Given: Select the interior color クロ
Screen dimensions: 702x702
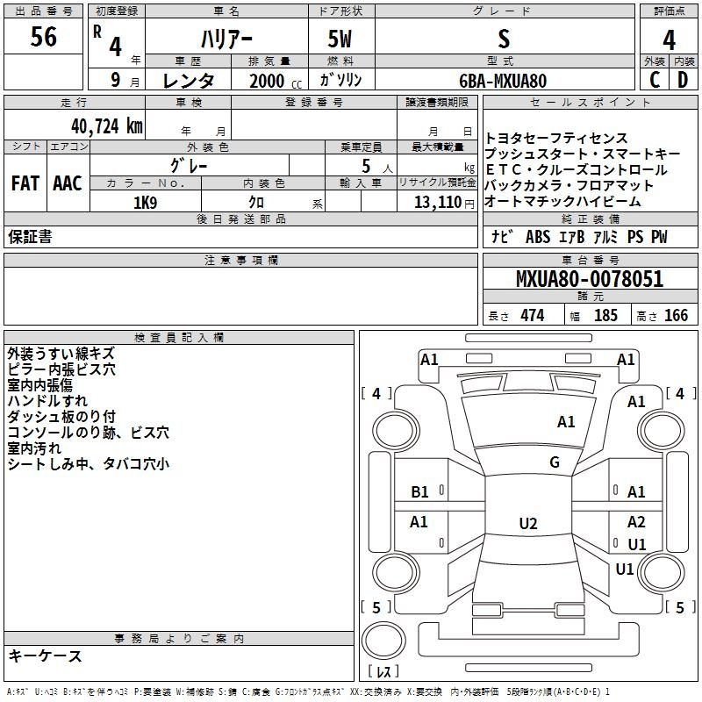Looking at the screenshot, I should [256, 203].
